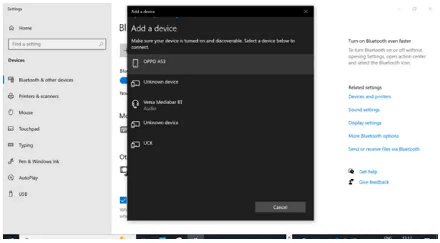
Task: Click the Printers & scanners icon
Action: (x=11, y=96)
